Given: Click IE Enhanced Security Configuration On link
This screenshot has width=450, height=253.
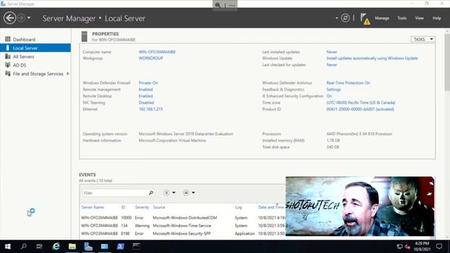Looking at the screenshot, I should (x=329, y=96).
